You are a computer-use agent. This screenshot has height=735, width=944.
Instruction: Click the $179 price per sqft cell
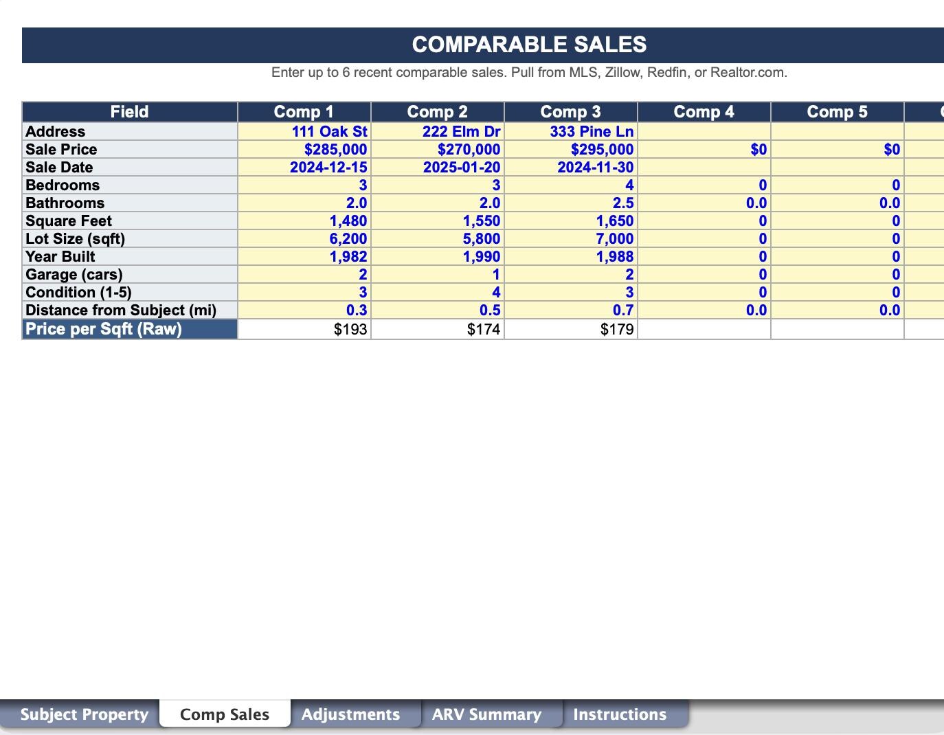pyautogui.click(x=571, y=329)
